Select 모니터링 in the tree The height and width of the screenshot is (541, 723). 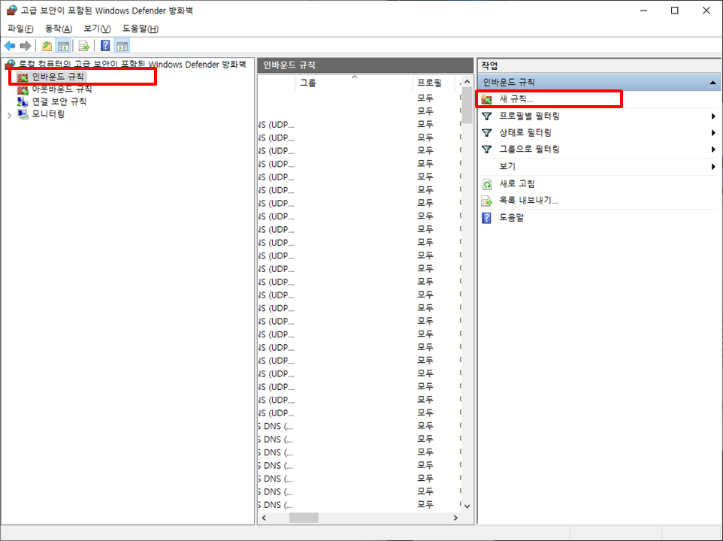(x=48, y=113)
